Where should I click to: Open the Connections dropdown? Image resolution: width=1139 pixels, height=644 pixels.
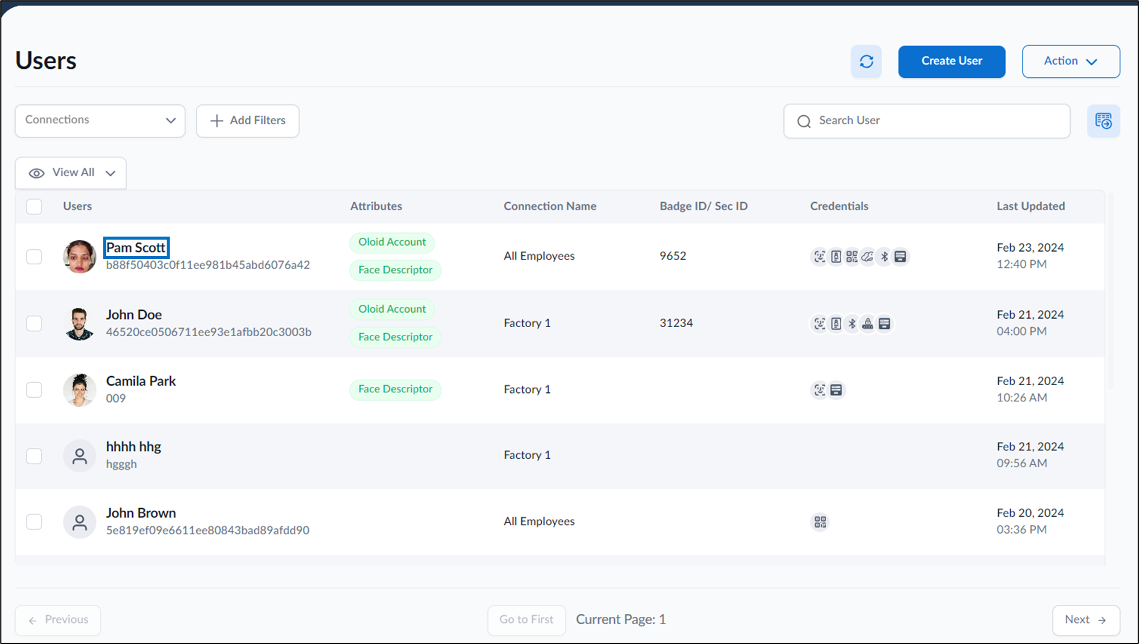click(100, 121)
